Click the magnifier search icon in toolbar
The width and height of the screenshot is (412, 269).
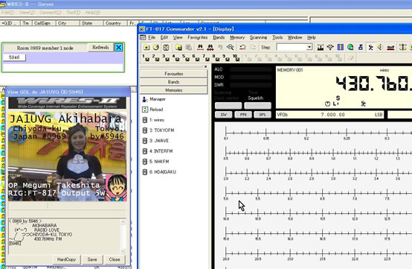[x=231, y=48]
